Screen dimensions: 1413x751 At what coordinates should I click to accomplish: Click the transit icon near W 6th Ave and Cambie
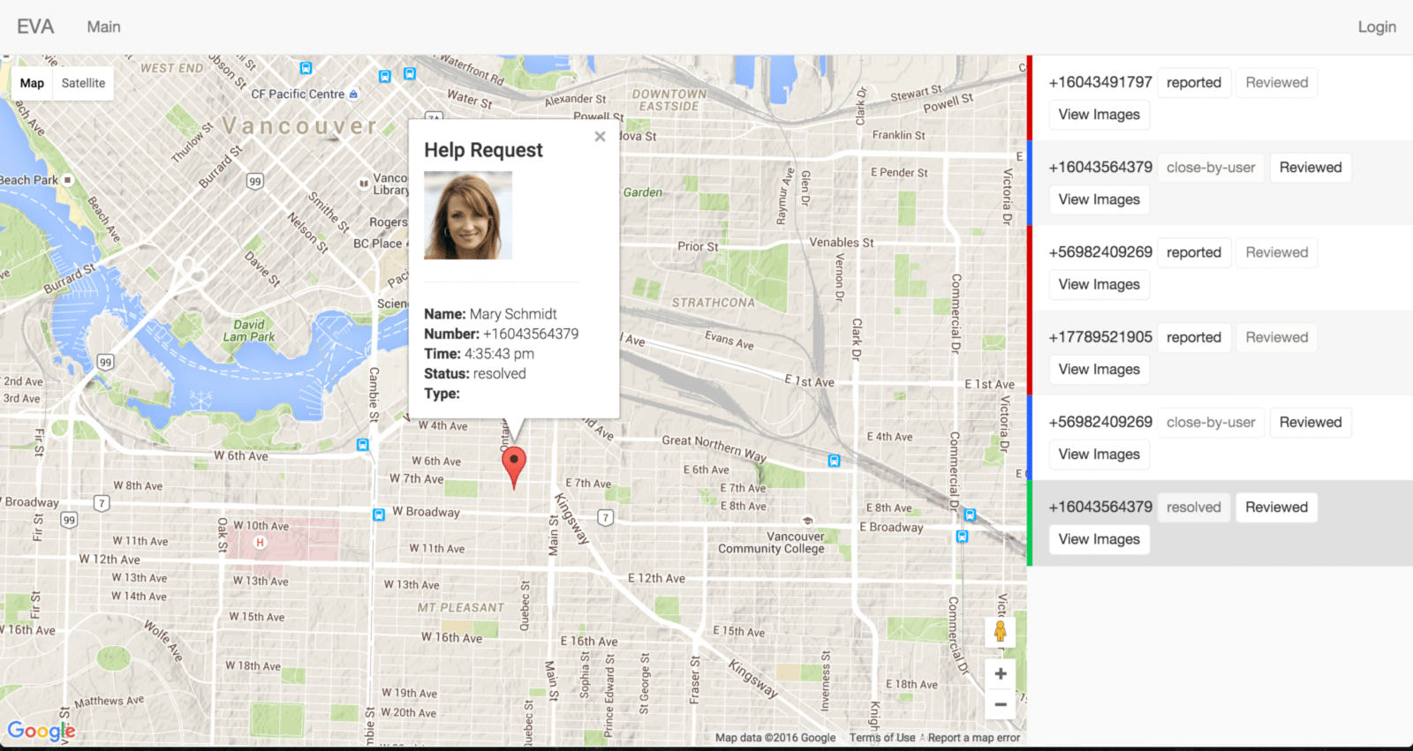362,445
